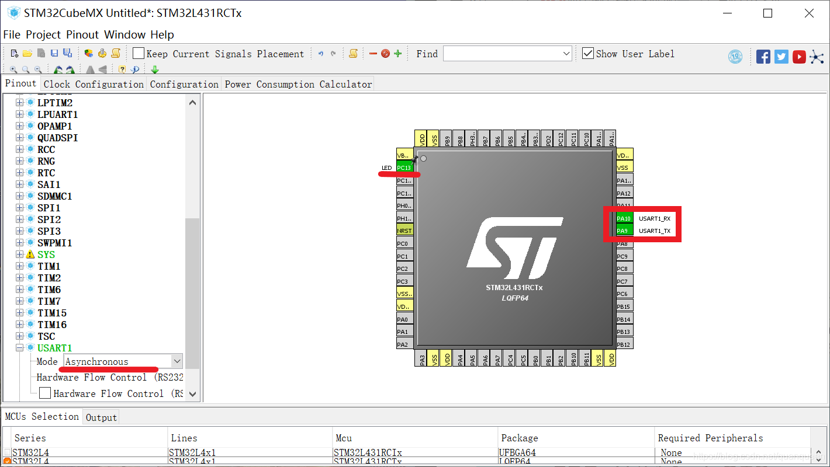Click the PC0 pin on chip
This screenshot has width=830, height=467.
click(404, 243)
